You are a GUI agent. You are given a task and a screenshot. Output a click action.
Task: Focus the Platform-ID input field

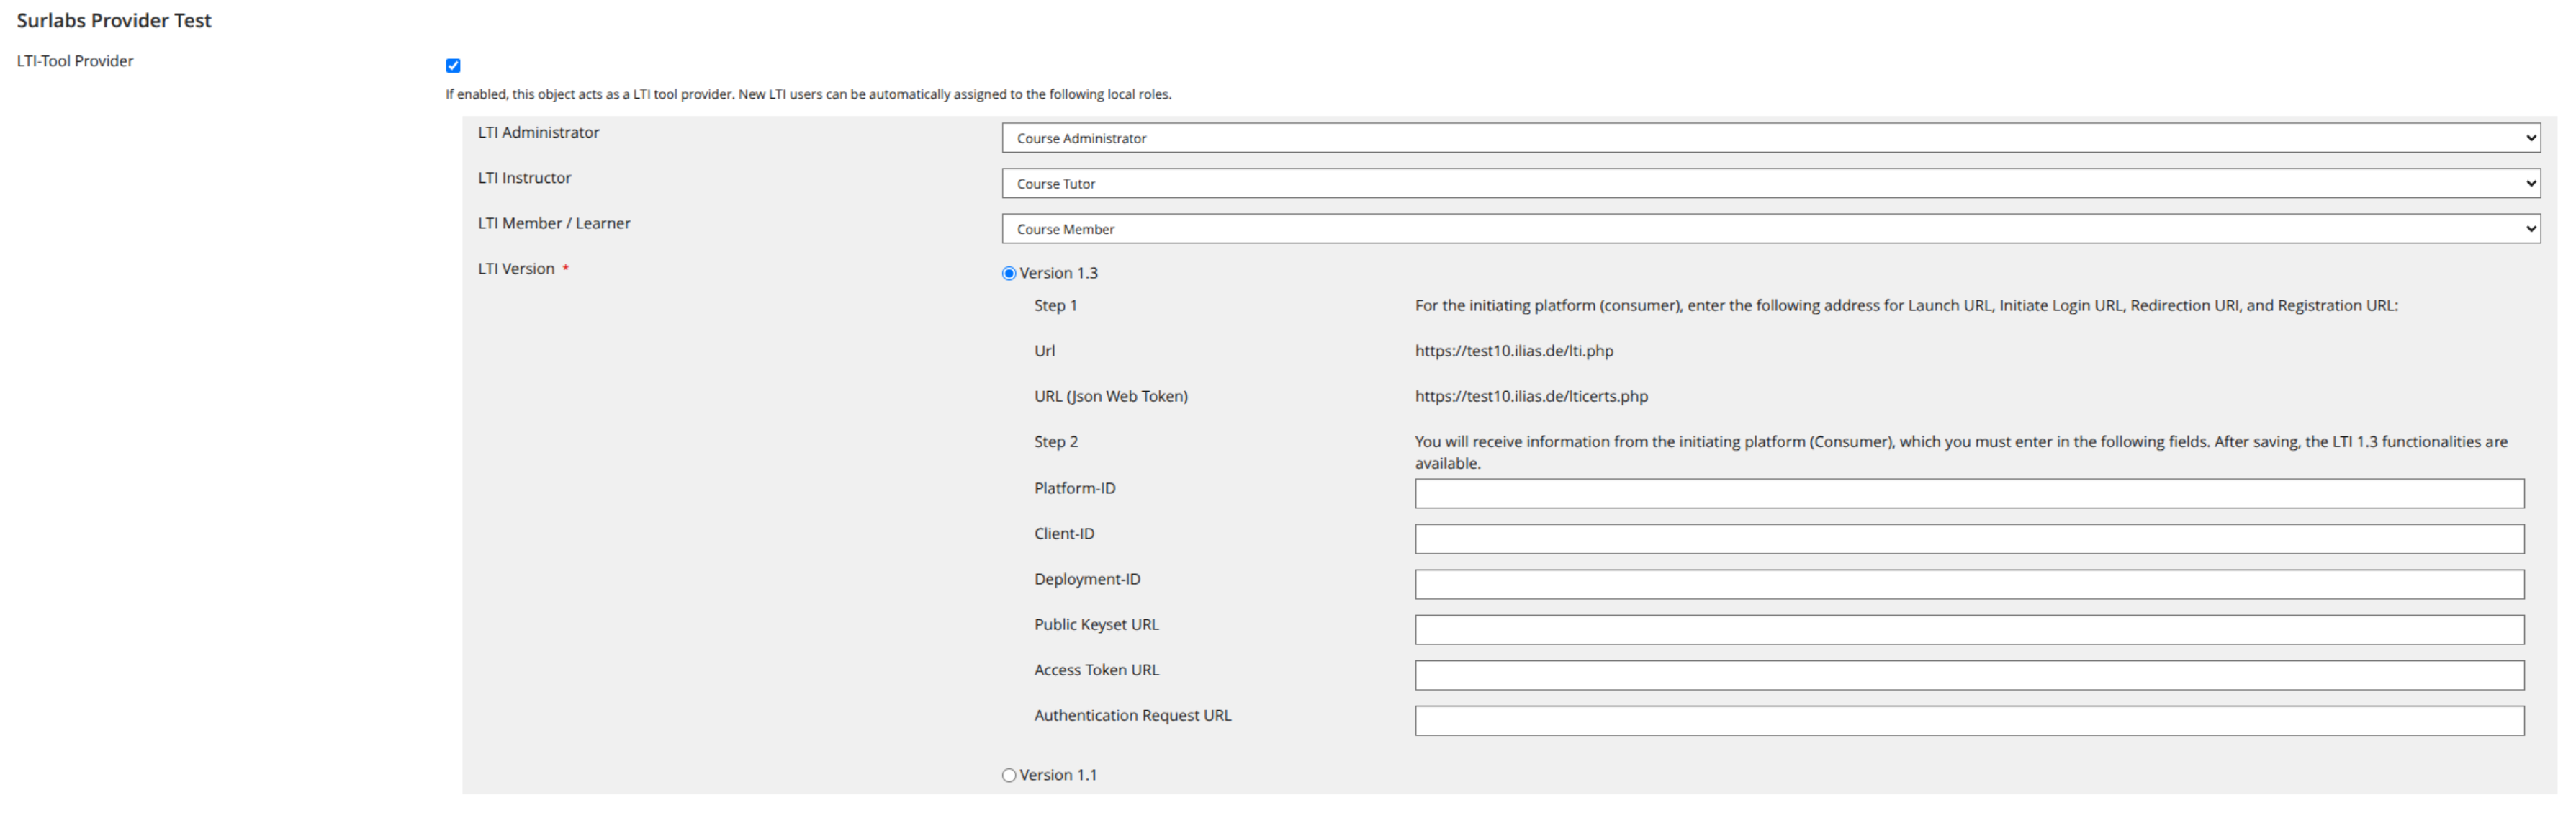pos(1969,494)
